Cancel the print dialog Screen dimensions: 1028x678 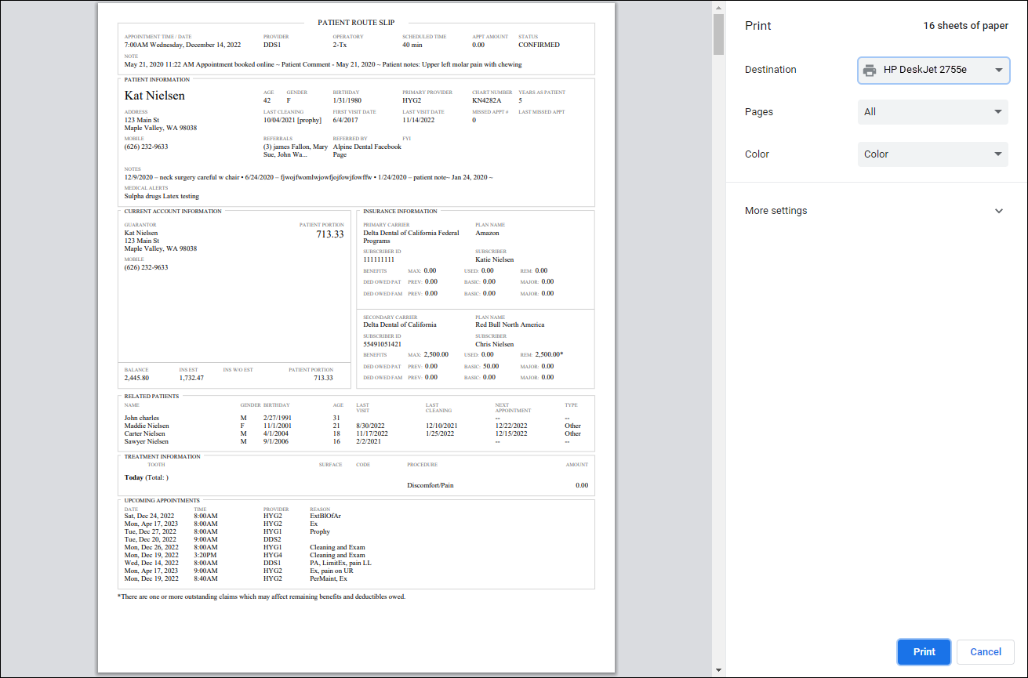click(985, 652)
